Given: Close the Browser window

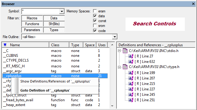Looking at the screenshot, I should point(193,4).
